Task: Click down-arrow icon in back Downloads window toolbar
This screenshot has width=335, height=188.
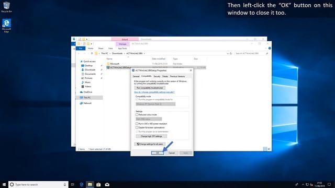Action: pos(74,39)
